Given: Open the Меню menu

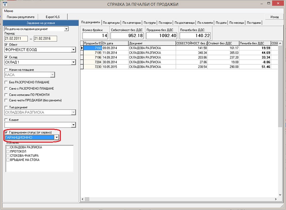Looking at the screenshot, I should (x=9, y=11).
